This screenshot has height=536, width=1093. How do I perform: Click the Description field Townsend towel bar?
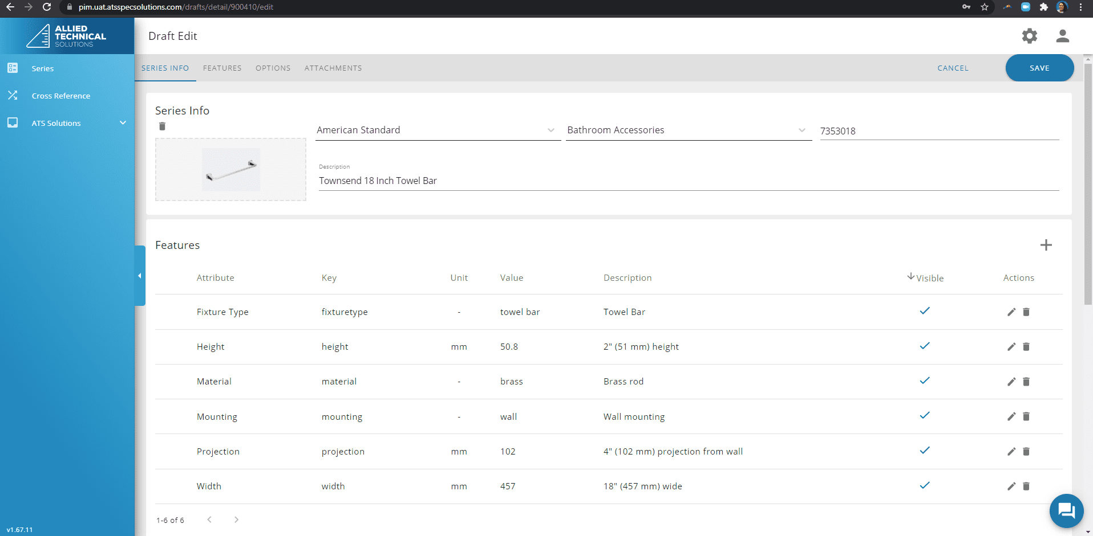689,181
